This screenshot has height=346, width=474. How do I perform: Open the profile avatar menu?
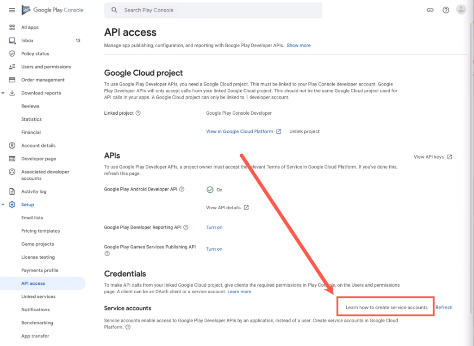[x=461, y=9]
